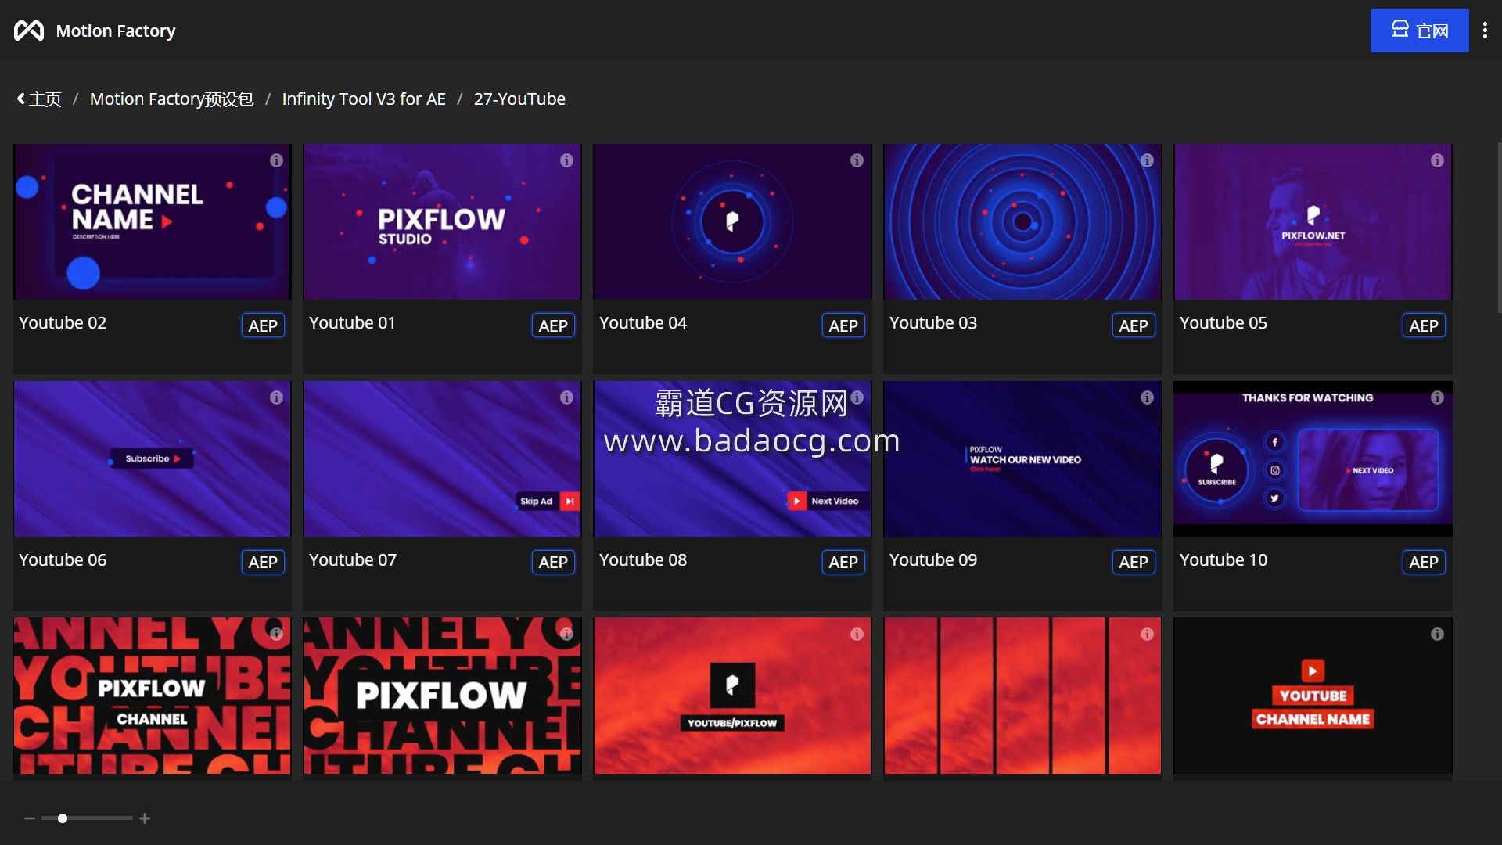Click the Motion Factory logo icon

(x=29, y=31)
